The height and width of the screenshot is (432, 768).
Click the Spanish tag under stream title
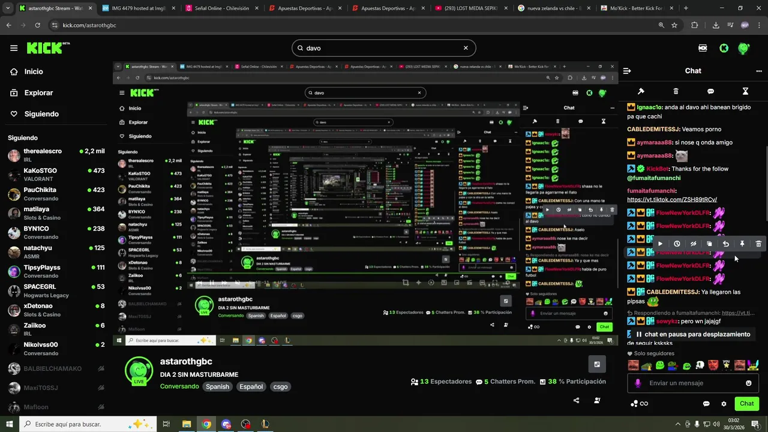[x=217, y=386]
